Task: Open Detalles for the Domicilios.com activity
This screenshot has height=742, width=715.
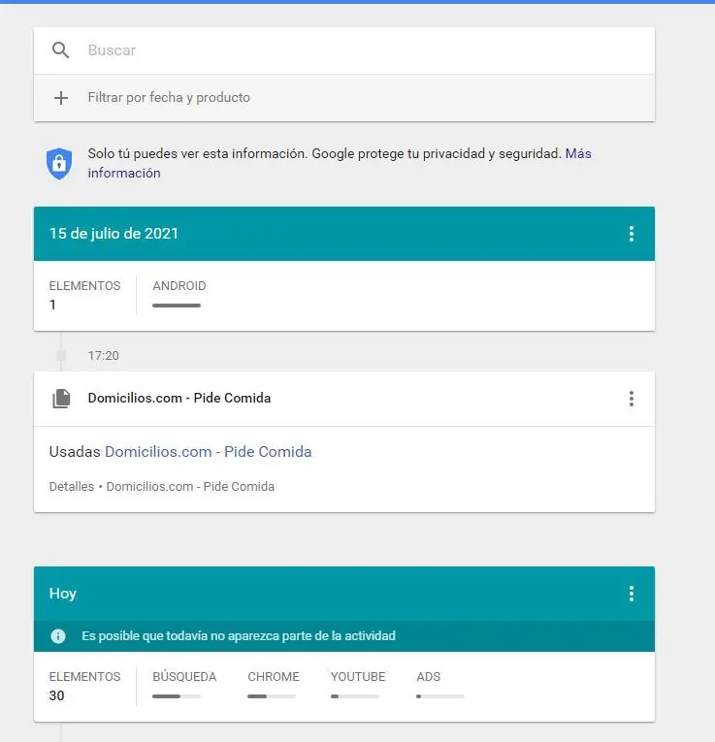Action: 72,487
